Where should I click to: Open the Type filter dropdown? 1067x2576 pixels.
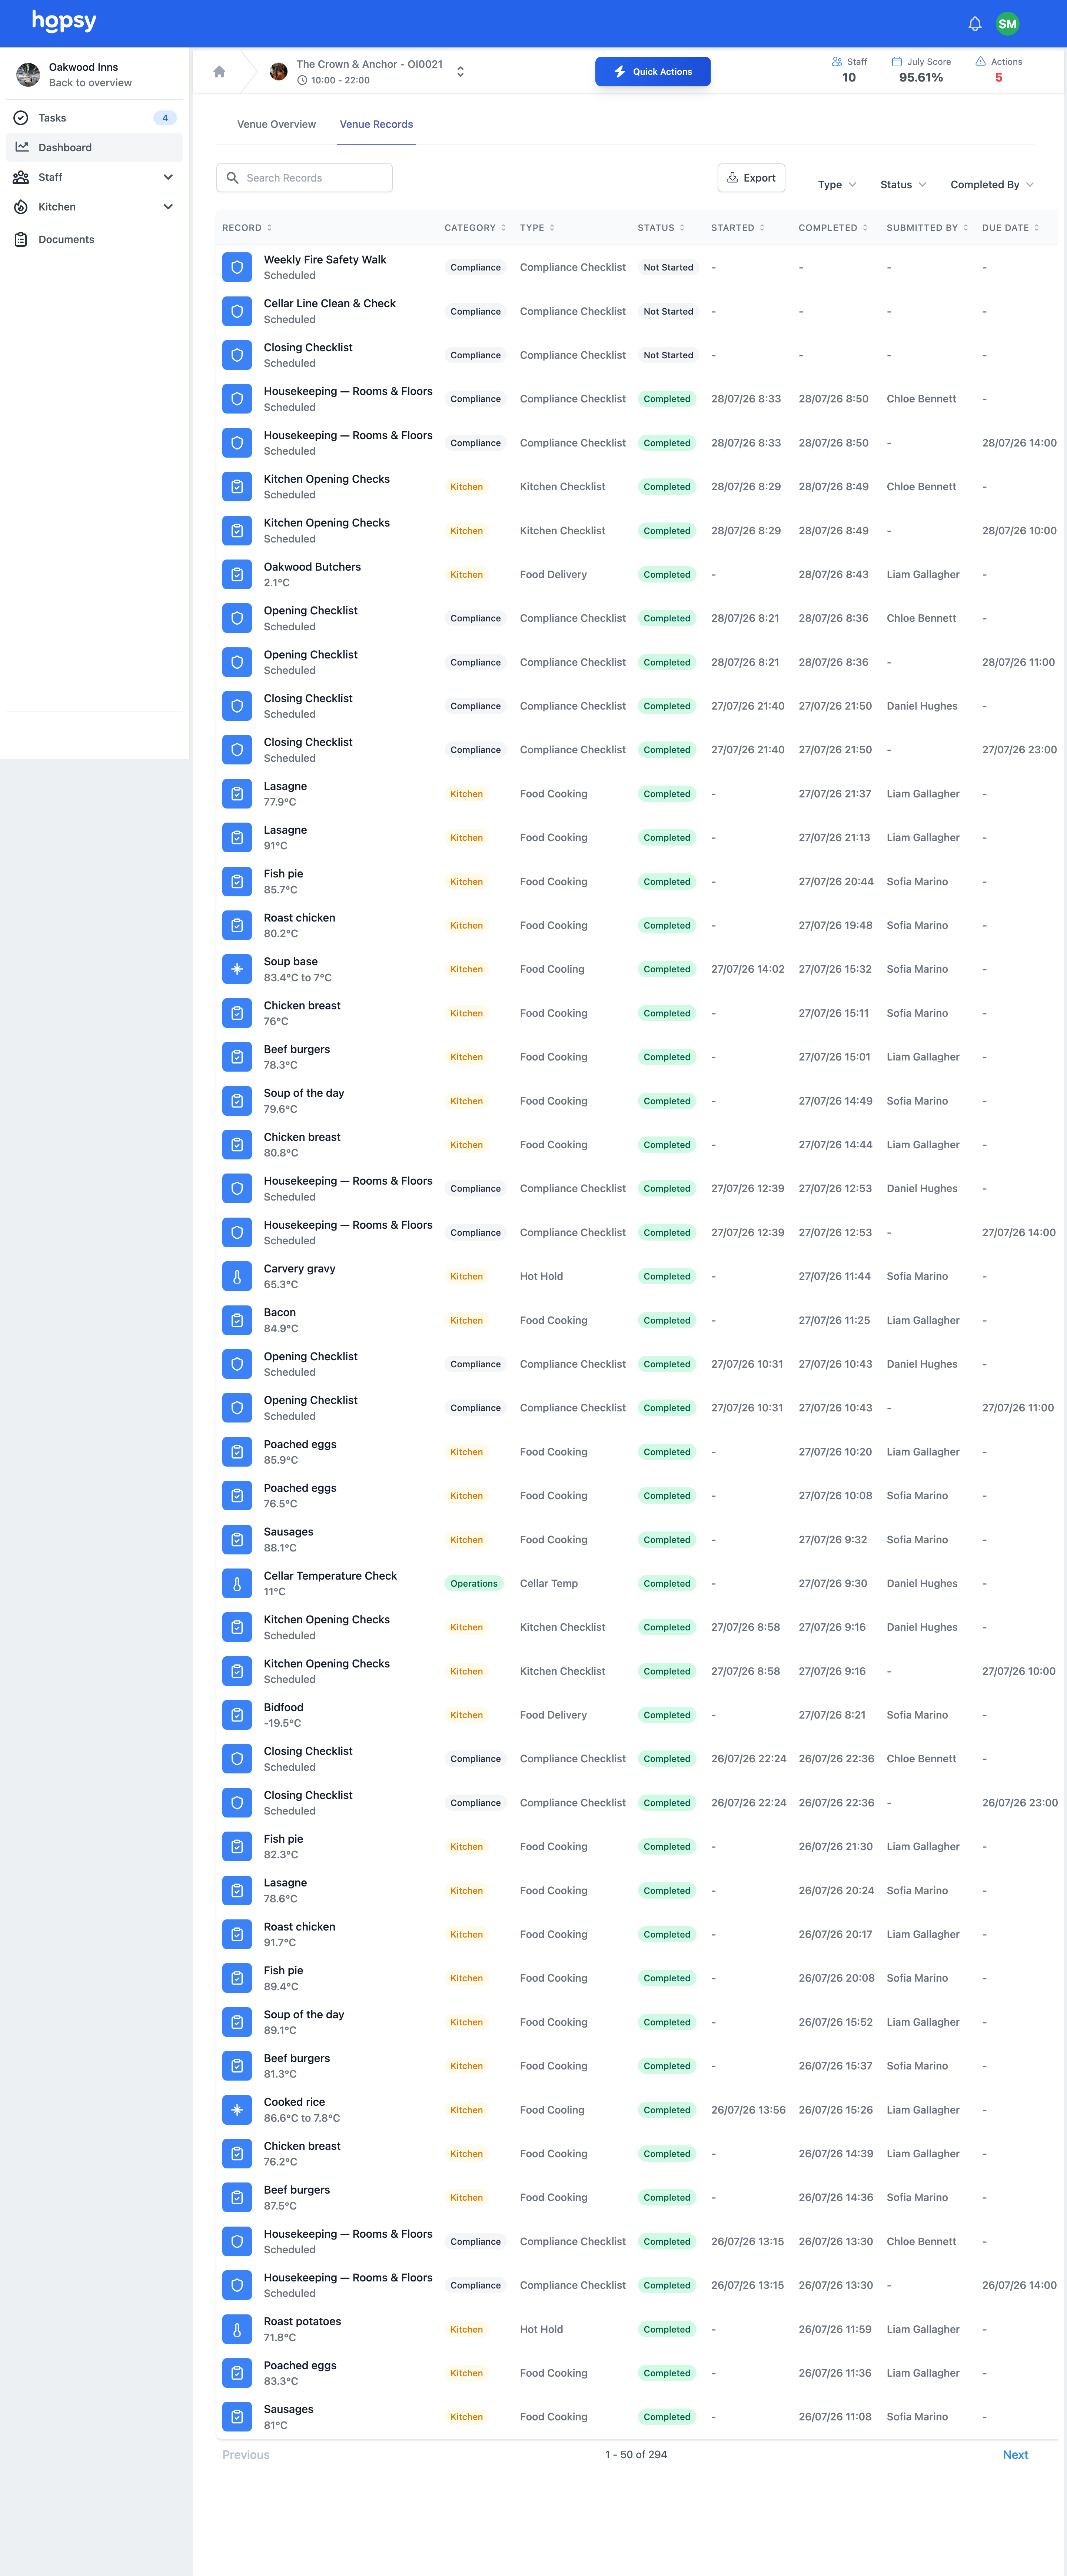[x=837, y=185]
